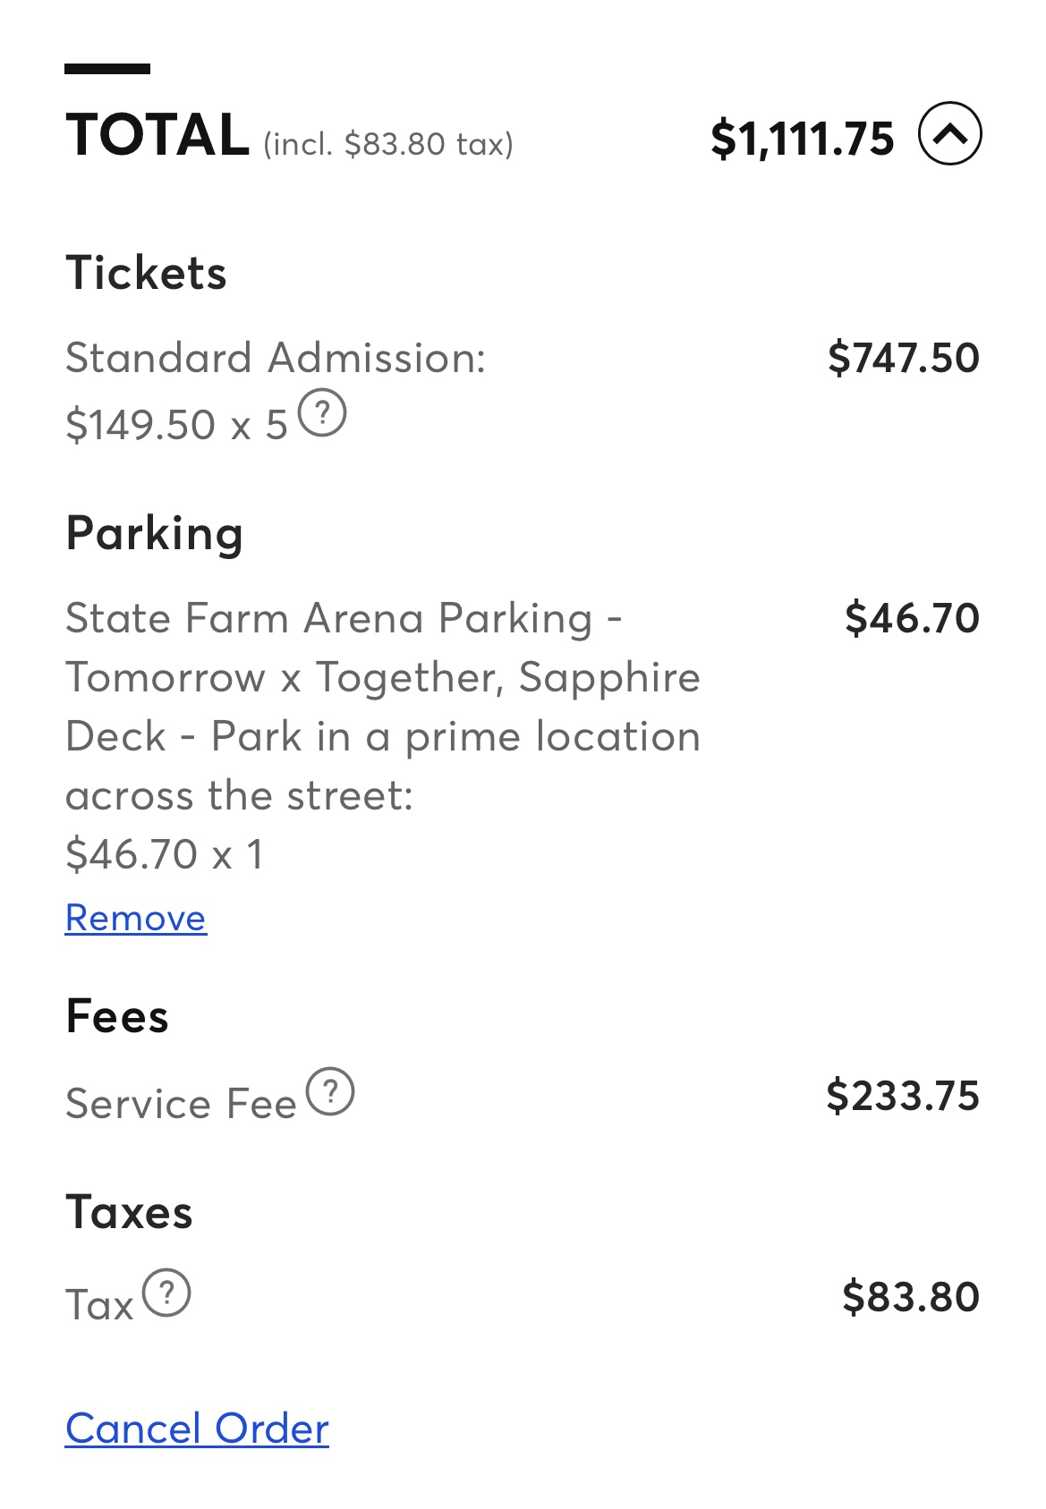Tap the Service Fee label text
Screen dimensions: 1046x1509
181,1103
